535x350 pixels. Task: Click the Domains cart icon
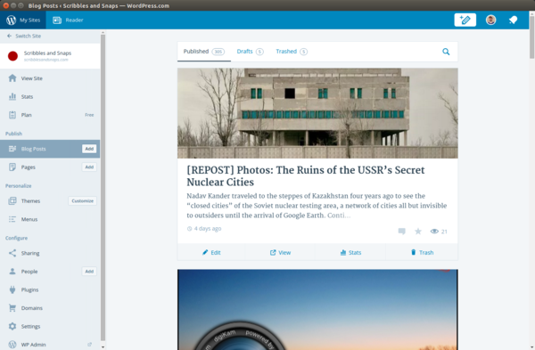click(x=12, y=308)
